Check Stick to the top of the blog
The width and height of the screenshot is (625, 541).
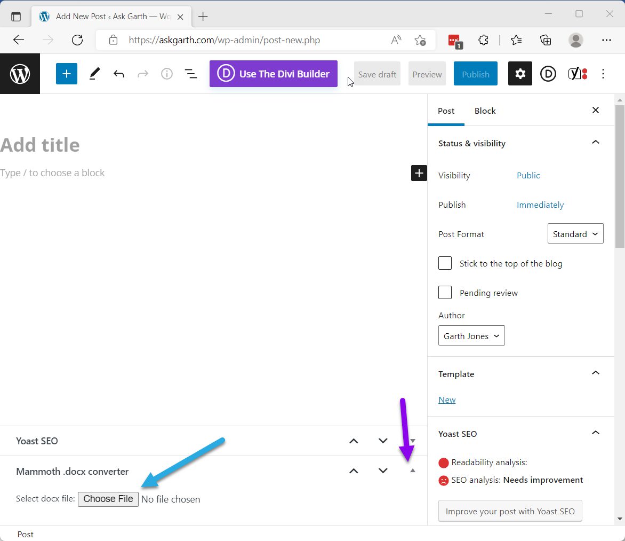(x=445, y=263)
